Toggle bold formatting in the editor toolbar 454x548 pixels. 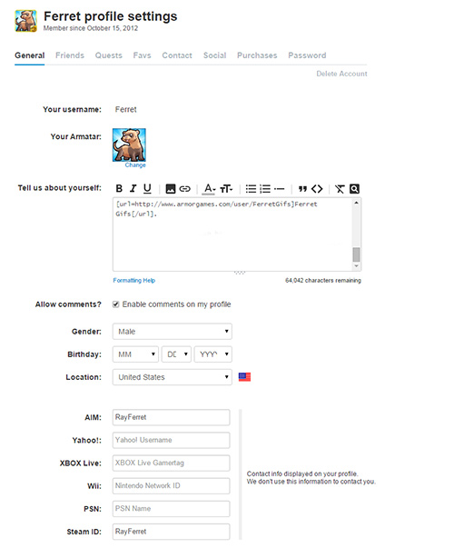pyautogui.click(x=119, y=189)
